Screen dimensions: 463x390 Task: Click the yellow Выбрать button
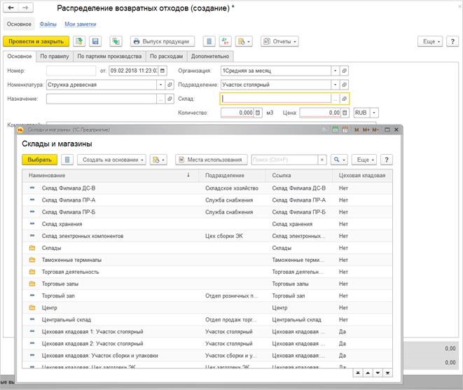point(41,160)
